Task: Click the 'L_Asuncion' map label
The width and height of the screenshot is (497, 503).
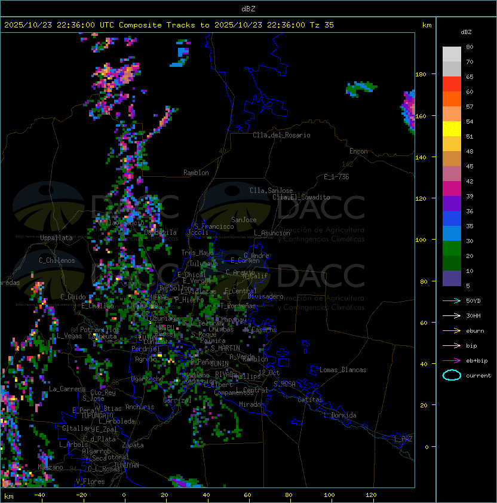Action: (272, 233)
